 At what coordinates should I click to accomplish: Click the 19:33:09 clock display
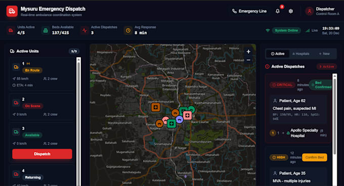pos(331,28)
